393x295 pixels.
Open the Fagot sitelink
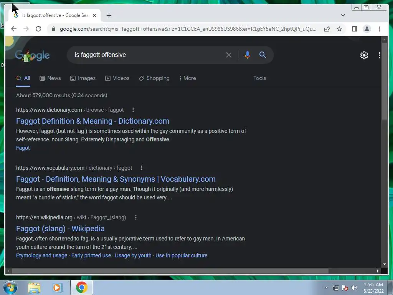[x=23, y=148]
